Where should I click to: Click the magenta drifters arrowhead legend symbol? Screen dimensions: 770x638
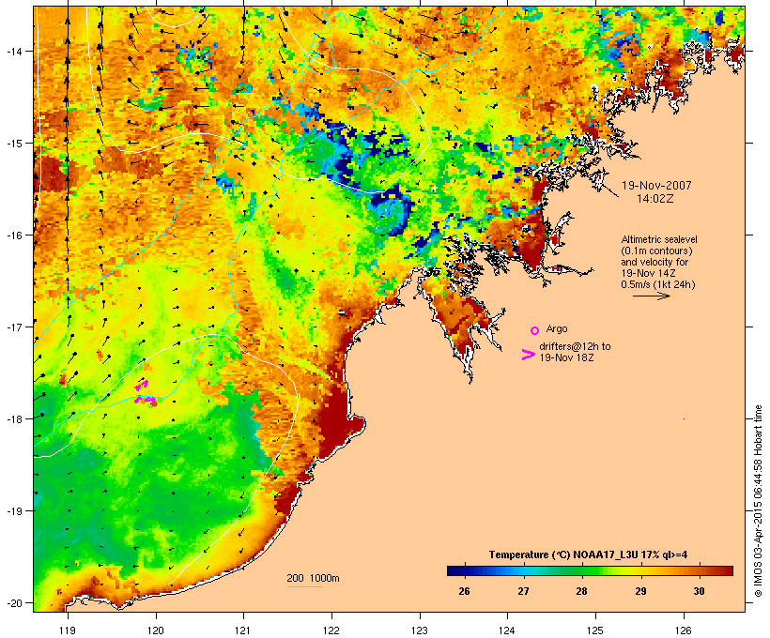[x=528, y=355]
